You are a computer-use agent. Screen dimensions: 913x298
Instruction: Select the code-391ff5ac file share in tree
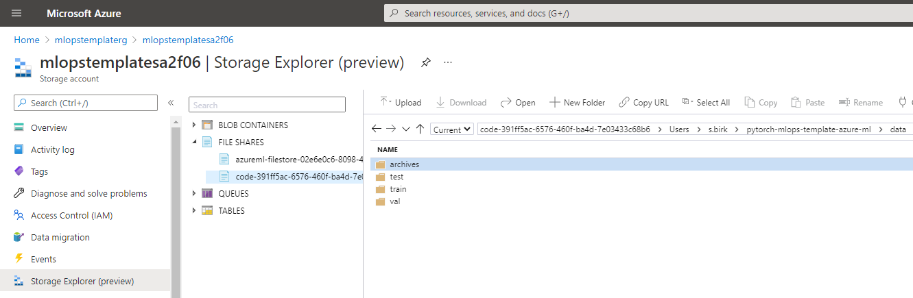(x=298, y=176)
